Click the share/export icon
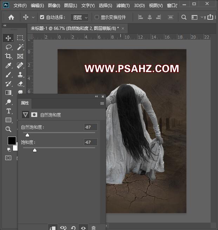Viewport: 218px width, 230px height. 210,17
